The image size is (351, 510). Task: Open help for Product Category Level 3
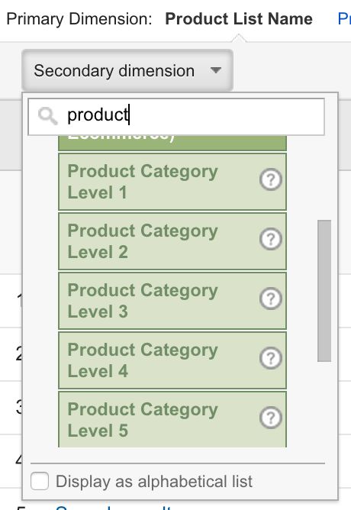click(x=271, y=299)
